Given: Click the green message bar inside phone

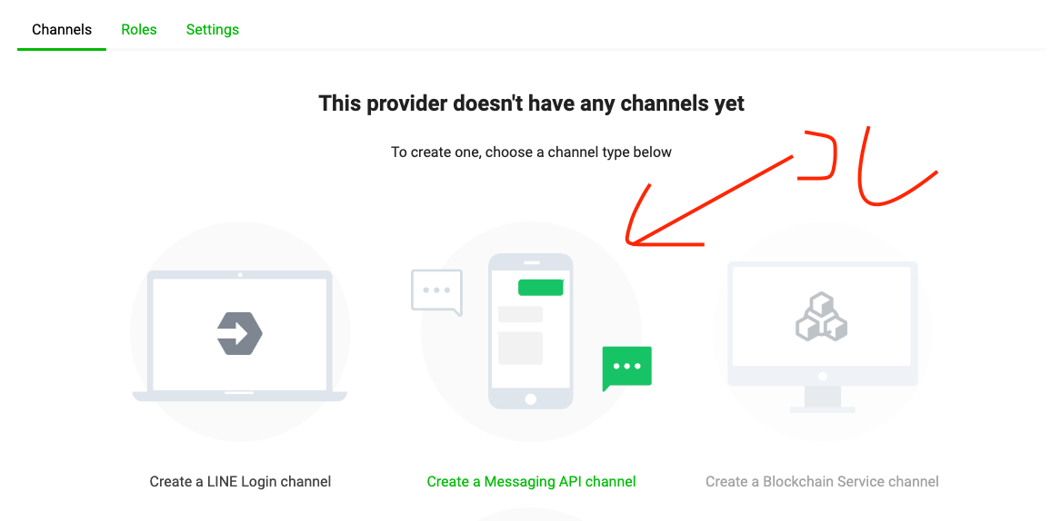Looking at the screenshot, I should tap(540, 287).
